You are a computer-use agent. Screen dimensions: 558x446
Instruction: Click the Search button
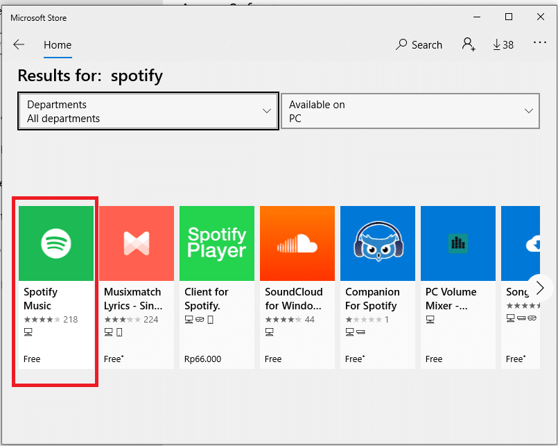pyautogui.click(x=419, y=45)
